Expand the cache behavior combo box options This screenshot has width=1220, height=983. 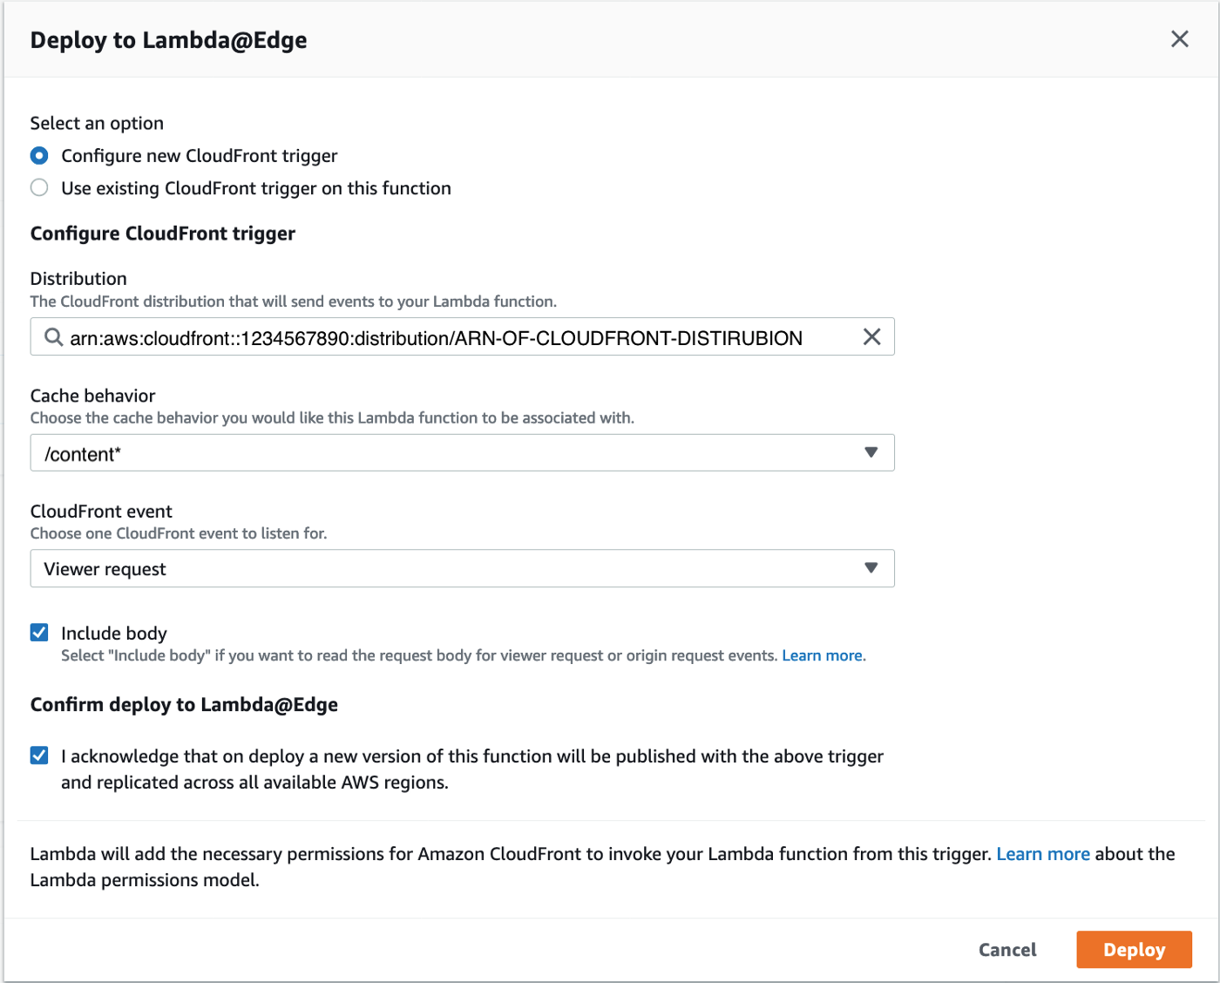pos(871,452)
